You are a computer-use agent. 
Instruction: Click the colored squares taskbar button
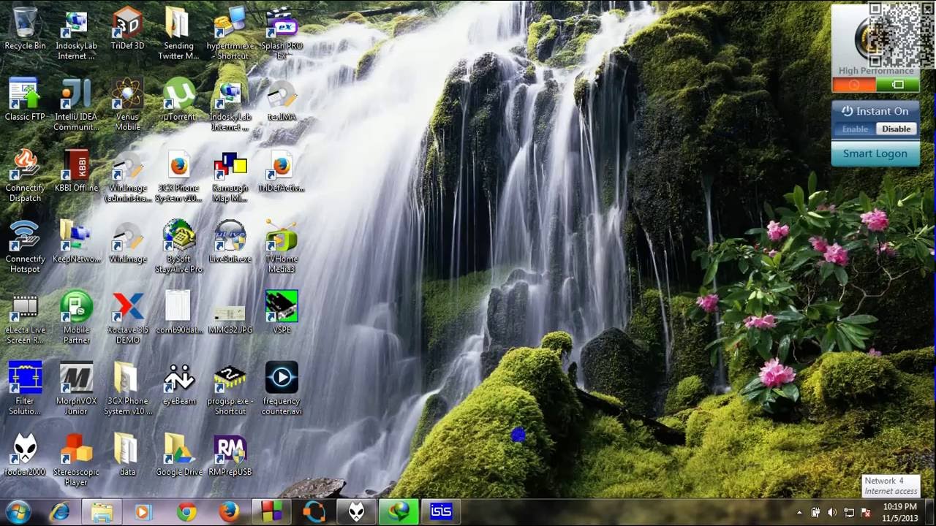pos(271,512)
